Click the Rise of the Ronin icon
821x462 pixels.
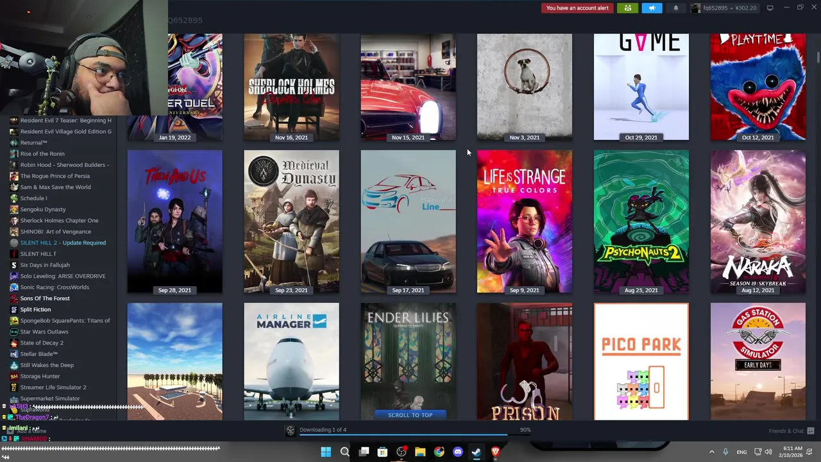[x=14, y=154]
